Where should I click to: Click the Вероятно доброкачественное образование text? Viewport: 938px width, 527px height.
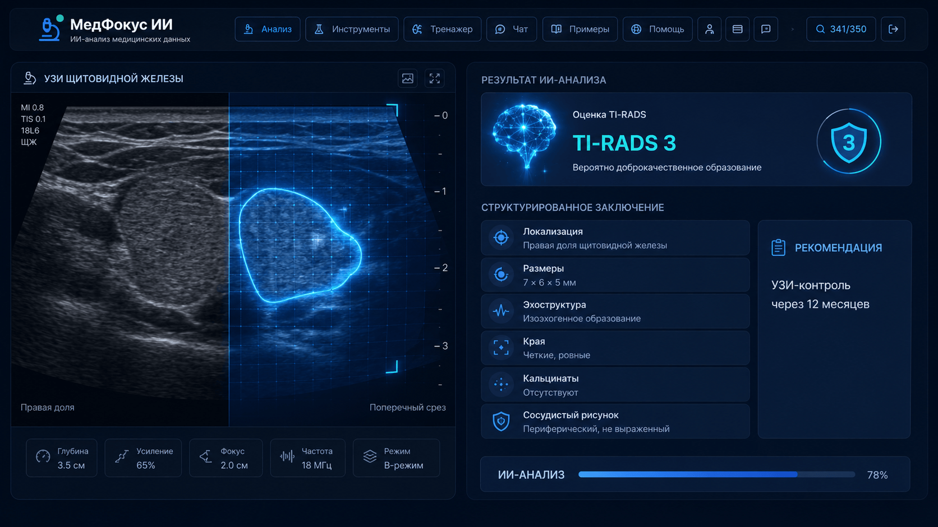point(667,167)
